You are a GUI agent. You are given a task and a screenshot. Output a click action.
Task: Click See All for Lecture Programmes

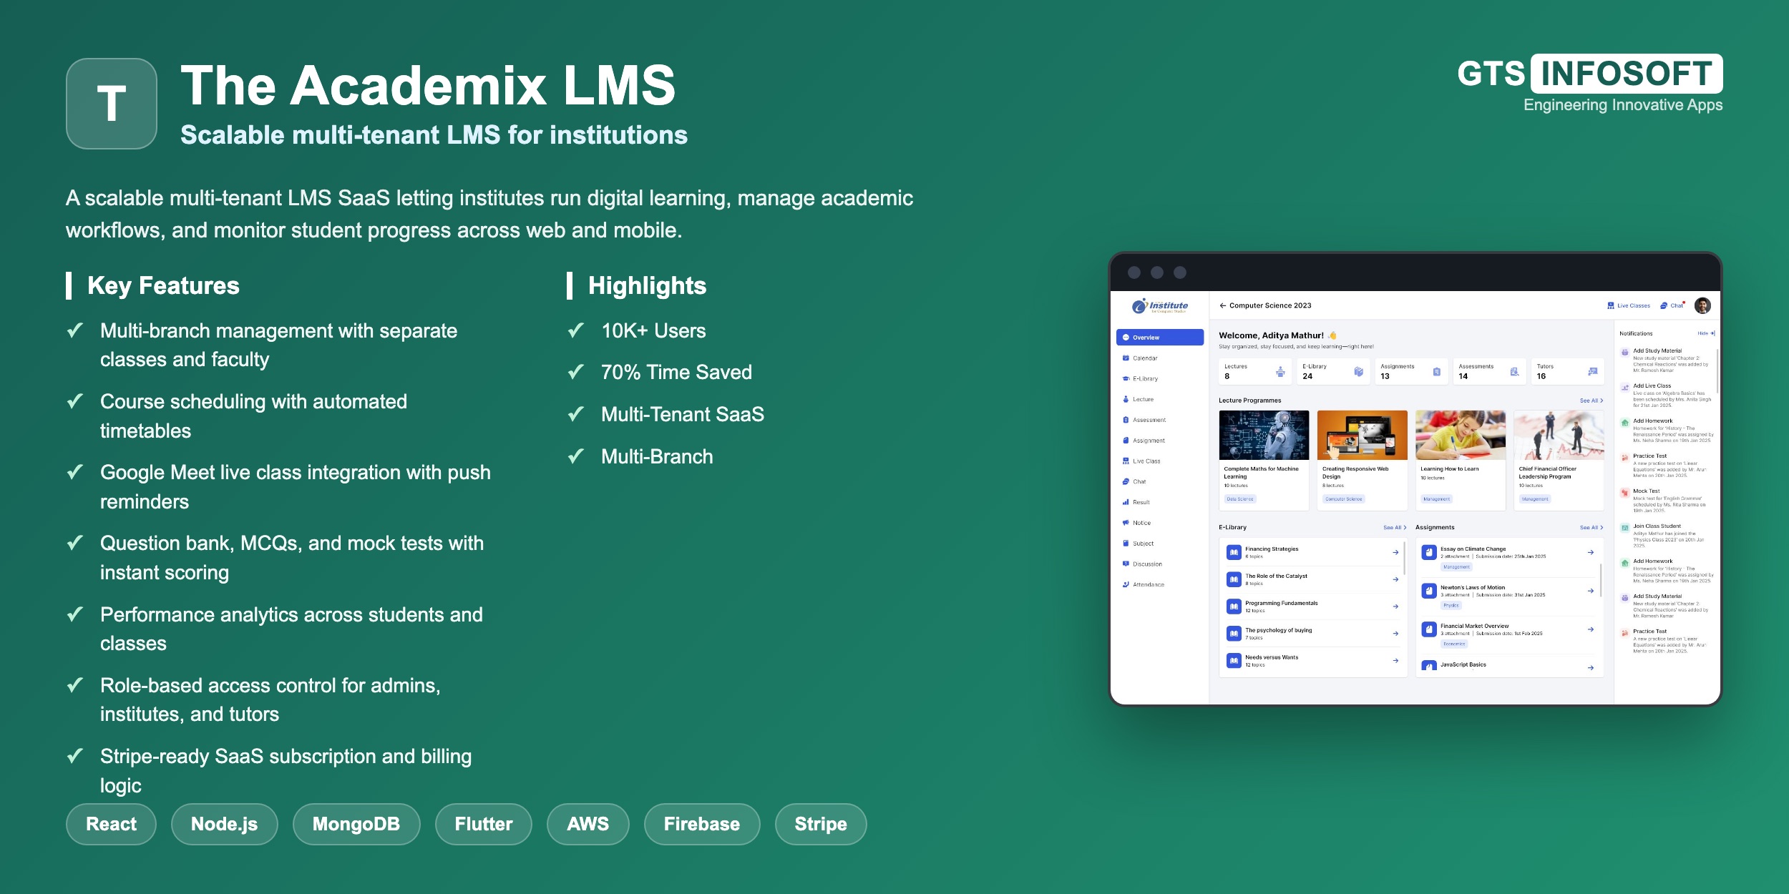(1591, 401)
